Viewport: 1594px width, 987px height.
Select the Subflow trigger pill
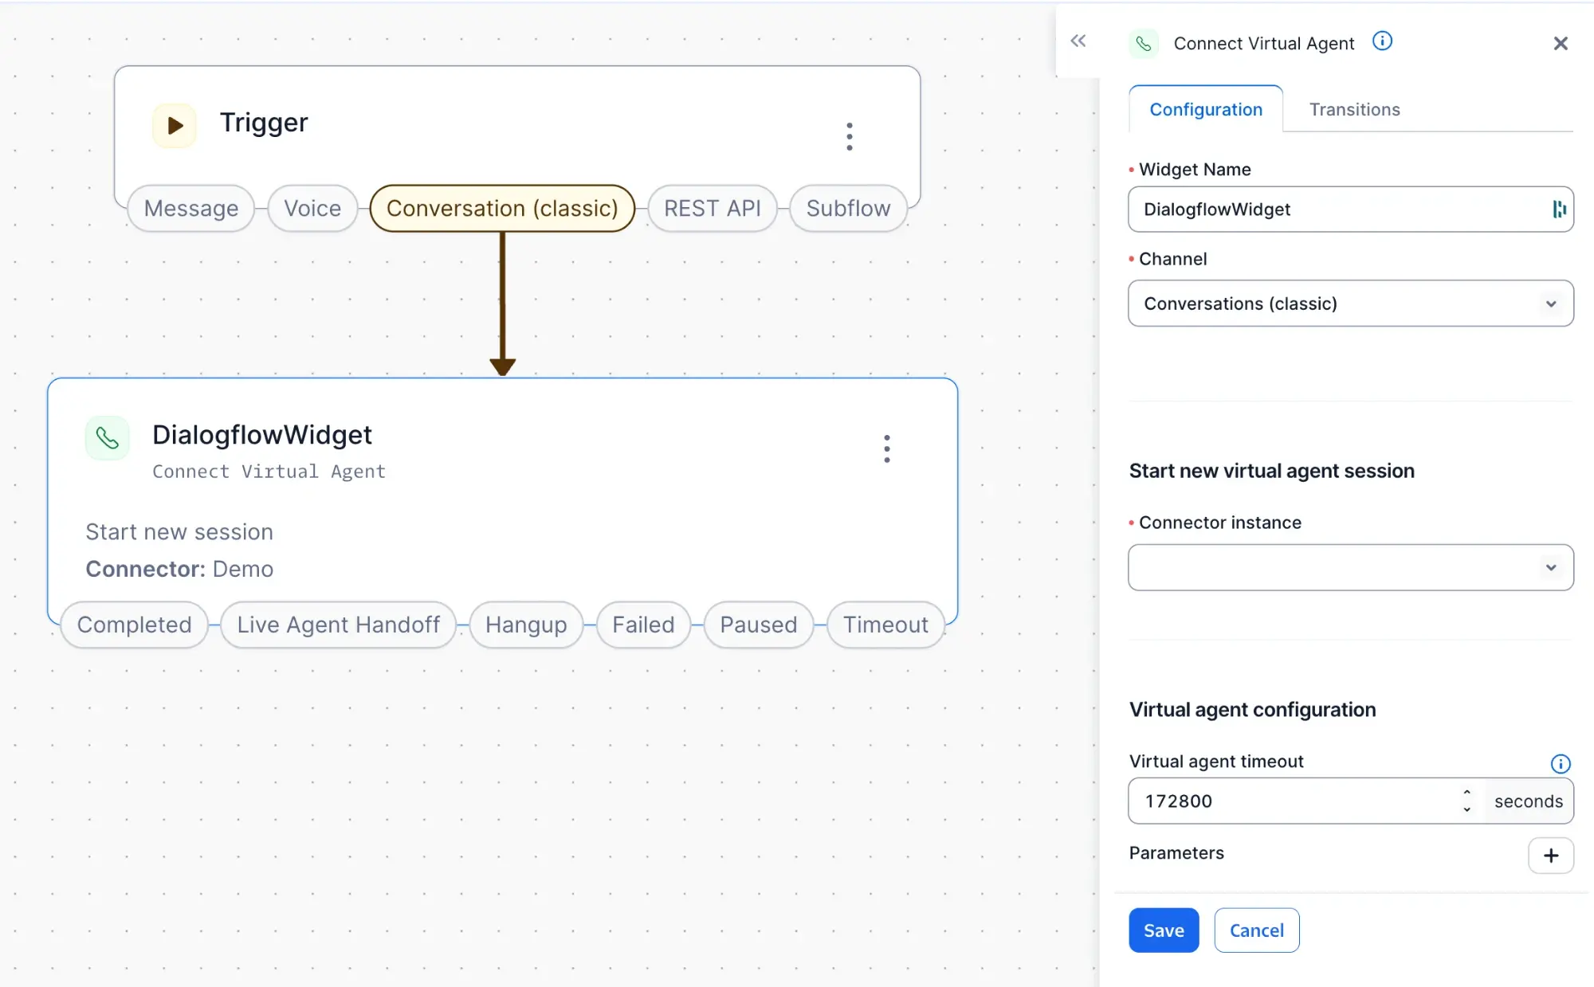point(848,208)
